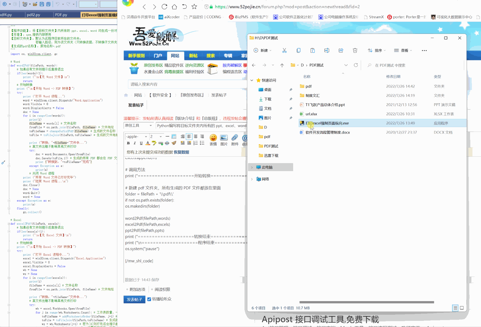Delete selected file using the trash icon
Image resolution: width=481 pixels, height=327 pixels.
click(355, 50)
